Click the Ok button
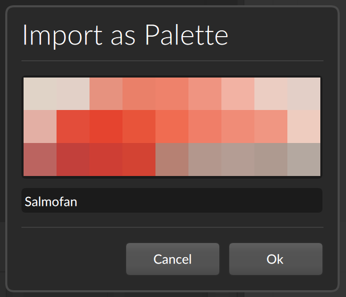346x297 pixels. pos(275,259)
